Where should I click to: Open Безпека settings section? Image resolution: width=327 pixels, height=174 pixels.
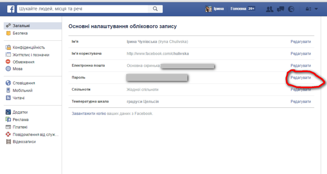tap(20, 33)
